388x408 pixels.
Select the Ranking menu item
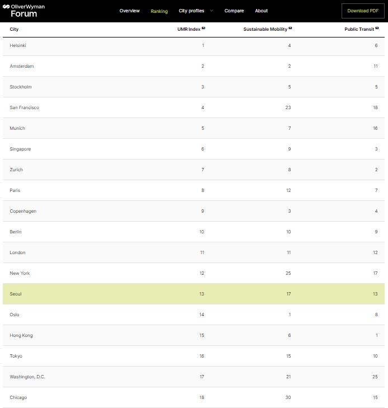(x=159, y=11)
